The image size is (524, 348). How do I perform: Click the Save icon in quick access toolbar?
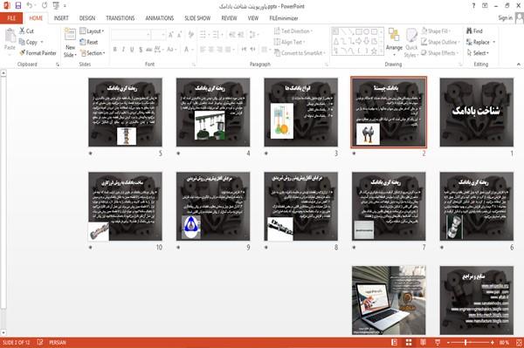(18, 6)
